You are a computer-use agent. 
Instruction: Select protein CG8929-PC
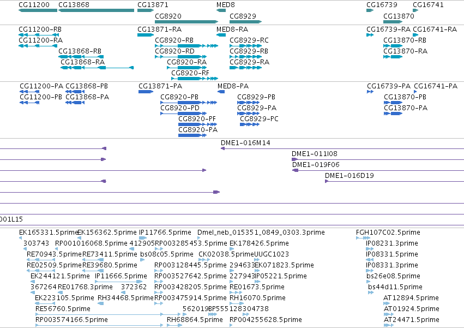[x=259, y=119]
